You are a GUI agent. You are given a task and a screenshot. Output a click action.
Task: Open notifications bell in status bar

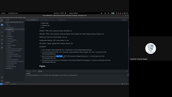click(127, 84)
